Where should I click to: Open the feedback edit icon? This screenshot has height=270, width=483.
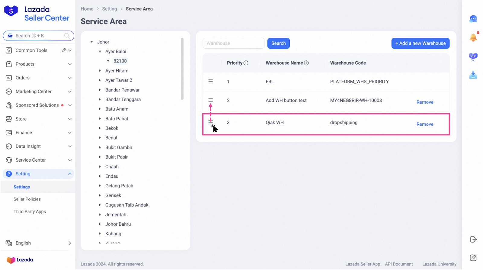click(473, 258)
